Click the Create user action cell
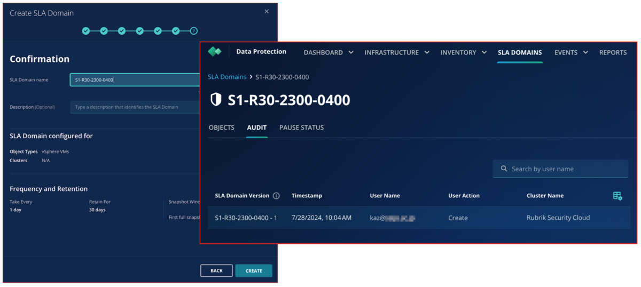641x287 pixels. (458, 218)
